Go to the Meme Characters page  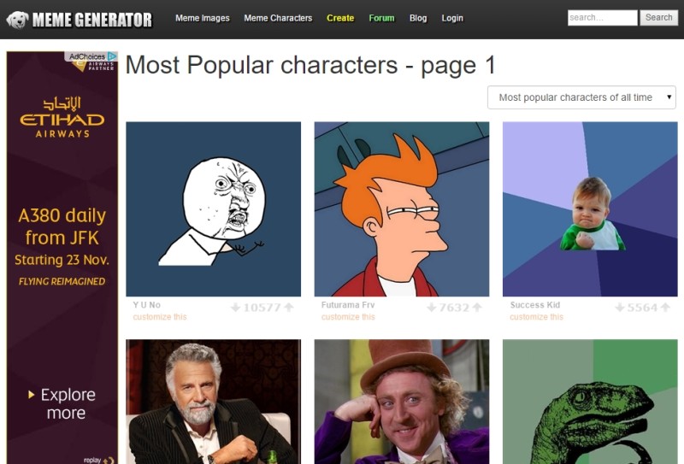278,18
